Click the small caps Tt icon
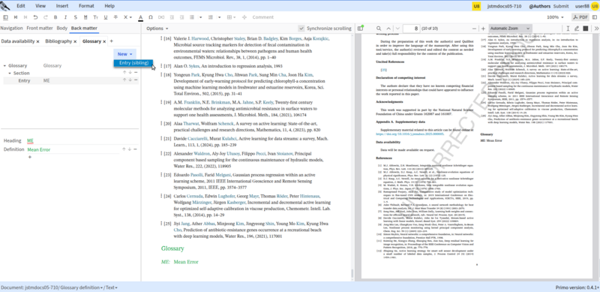 pos(96,17)
